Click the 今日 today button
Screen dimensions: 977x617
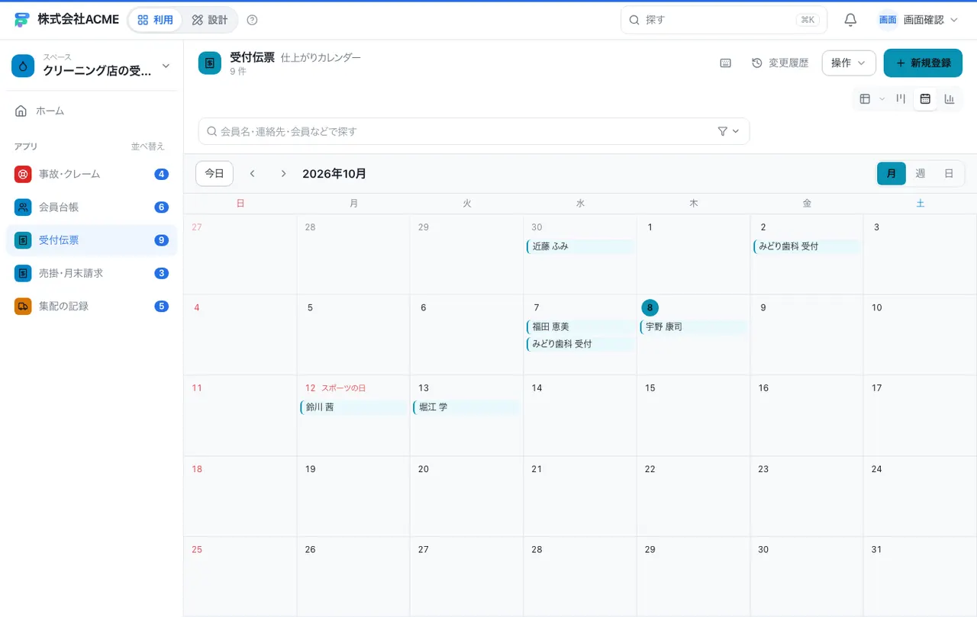click(x=214, y=174)
